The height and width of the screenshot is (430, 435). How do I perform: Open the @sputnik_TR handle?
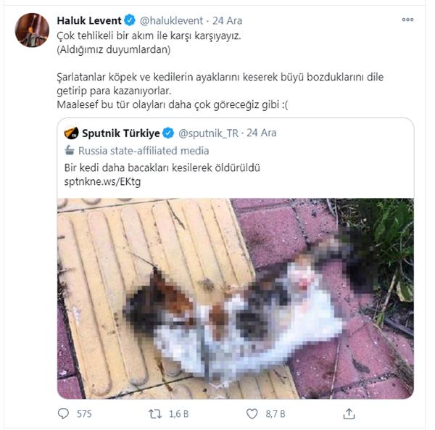pos(208,133)
